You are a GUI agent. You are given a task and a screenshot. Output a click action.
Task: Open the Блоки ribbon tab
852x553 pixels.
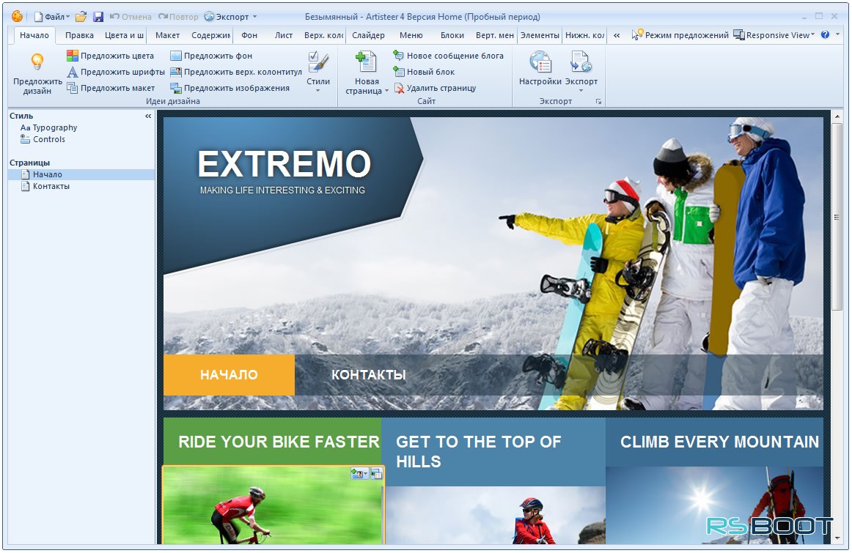point(452,35)
